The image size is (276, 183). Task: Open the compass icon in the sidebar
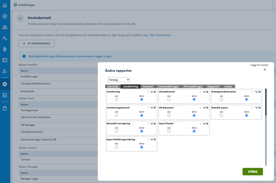(x=5, y=16)
